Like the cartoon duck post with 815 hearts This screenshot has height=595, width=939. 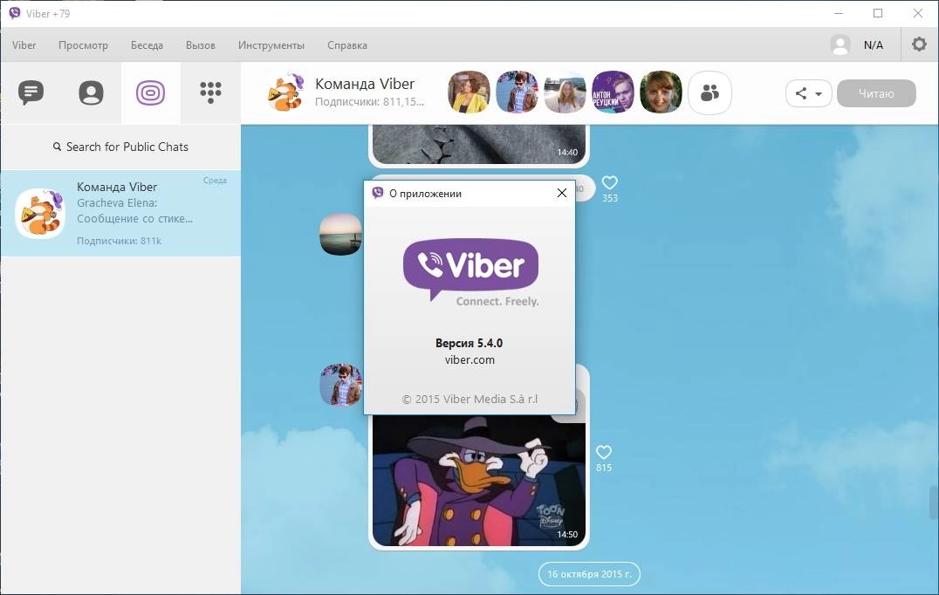604,452
